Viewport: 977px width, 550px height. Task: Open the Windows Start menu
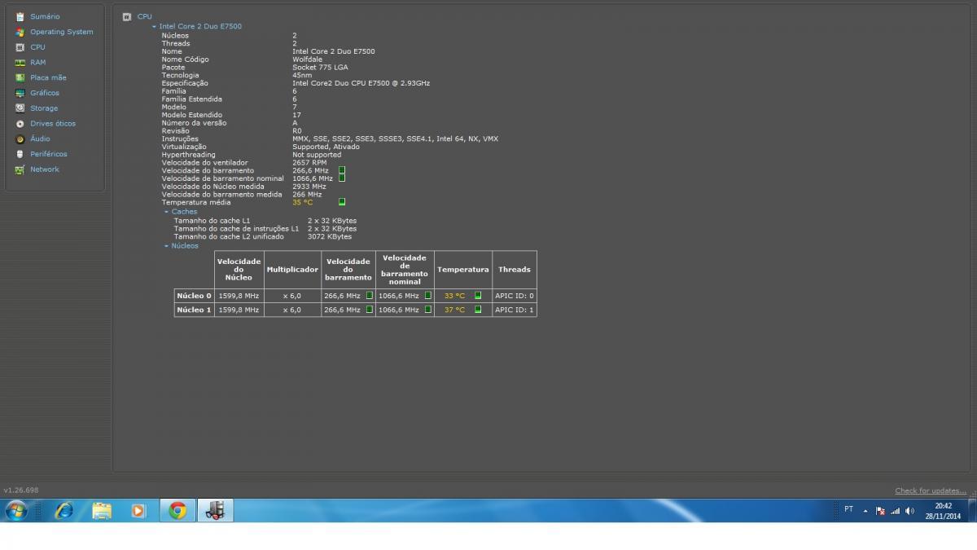point(16,511)
